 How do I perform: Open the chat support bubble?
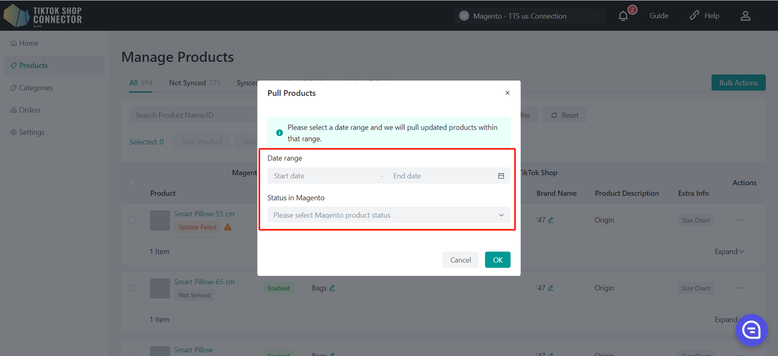tap(752, 330)
